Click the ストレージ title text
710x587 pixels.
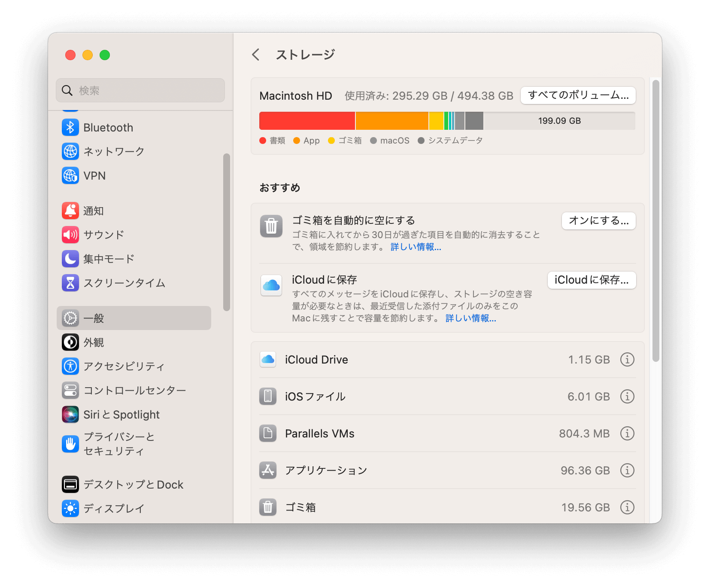click(x=305, y=55)
